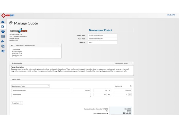Click the Add Item button

16,103
